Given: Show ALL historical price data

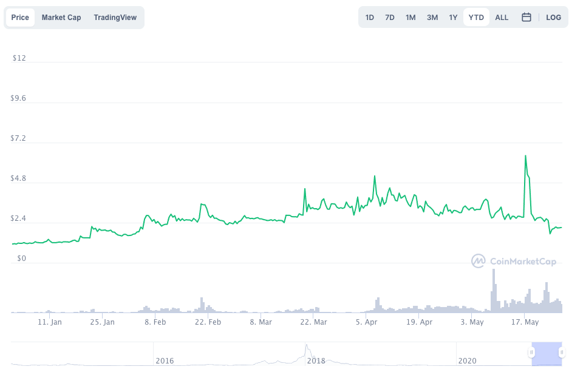Looking at the screenshot, I should (x=502, y=18).
